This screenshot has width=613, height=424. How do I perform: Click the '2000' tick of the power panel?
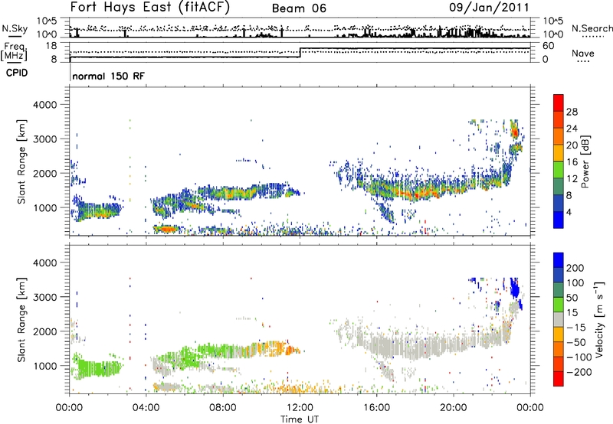click(x=44, y=173)
